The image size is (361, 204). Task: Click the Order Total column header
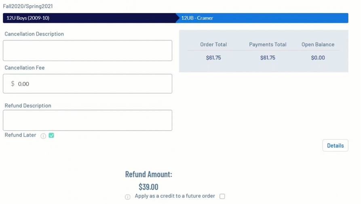(x=213, y=44)
